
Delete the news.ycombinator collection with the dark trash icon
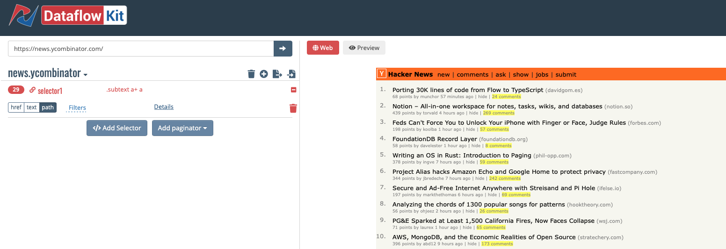(251, 74)
